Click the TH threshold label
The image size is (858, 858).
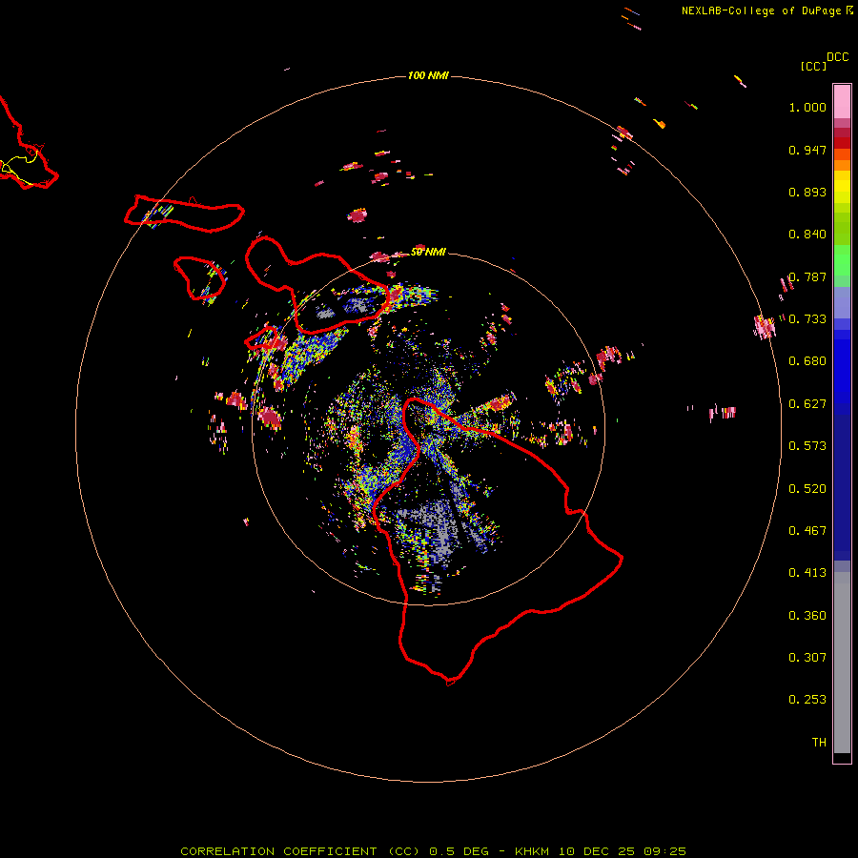[x=819, y=743]
